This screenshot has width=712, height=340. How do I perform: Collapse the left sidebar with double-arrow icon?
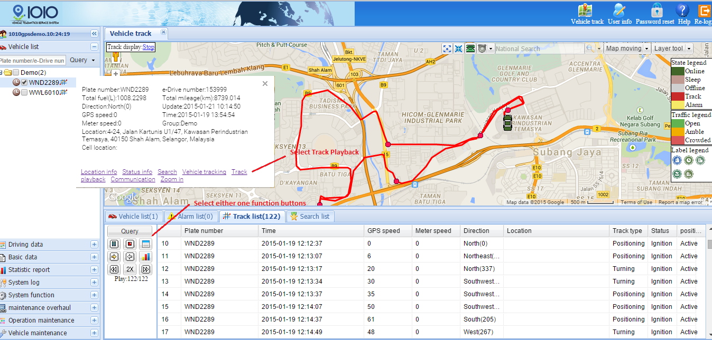pos(94,33)
